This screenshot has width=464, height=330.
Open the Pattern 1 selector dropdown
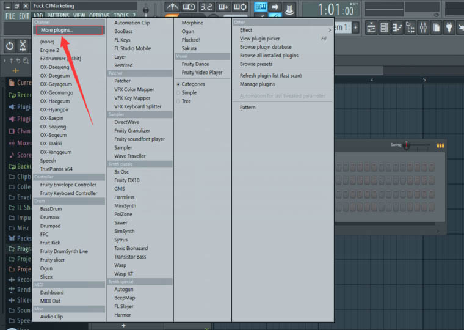343,28
